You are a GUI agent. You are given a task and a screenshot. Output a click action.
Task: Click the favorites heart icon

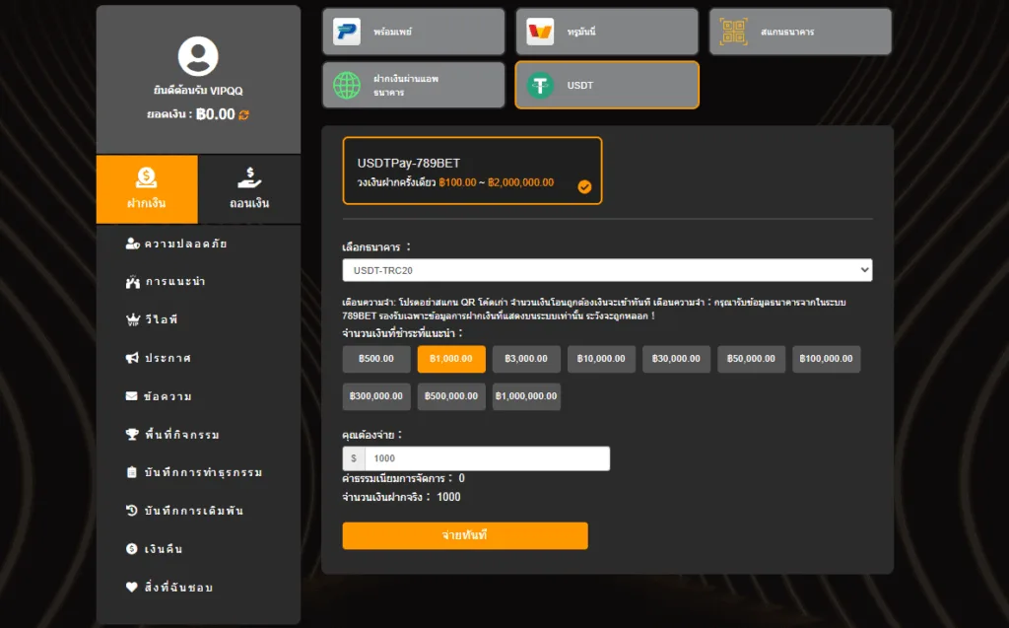coord(131,587)
